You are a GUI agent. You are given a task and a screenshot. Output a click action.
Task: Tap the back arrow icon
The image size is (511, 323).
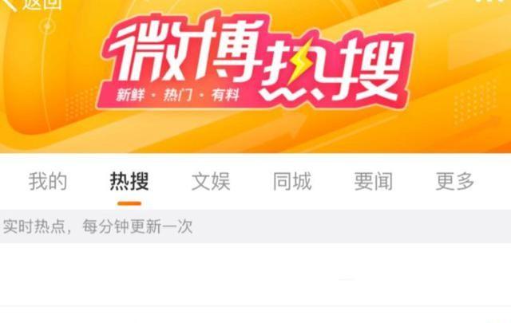tap(9, 4)
